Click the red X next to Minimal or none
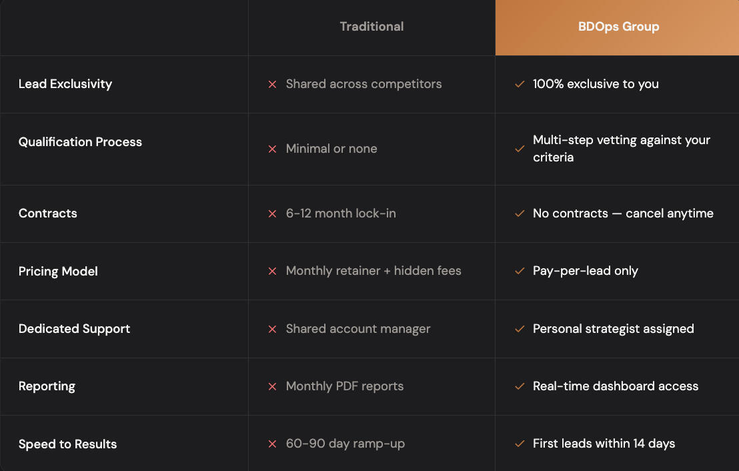 272,149
